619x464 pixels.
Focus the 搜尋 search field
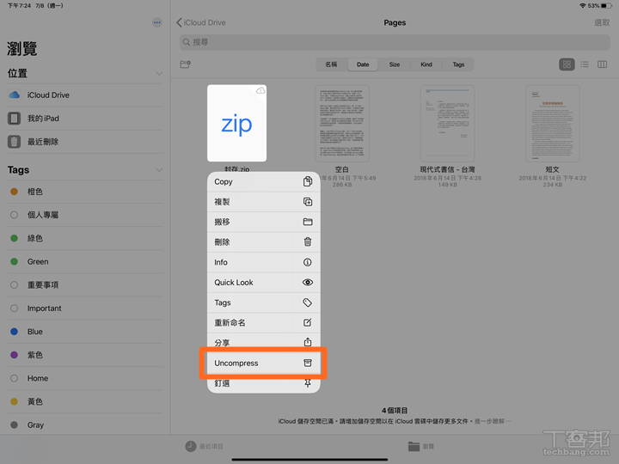click(395, 42)
